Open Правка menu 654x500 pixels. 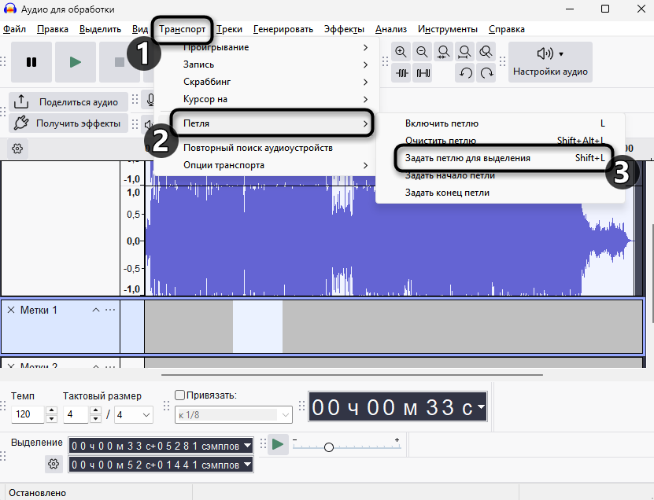click(53, 29)
